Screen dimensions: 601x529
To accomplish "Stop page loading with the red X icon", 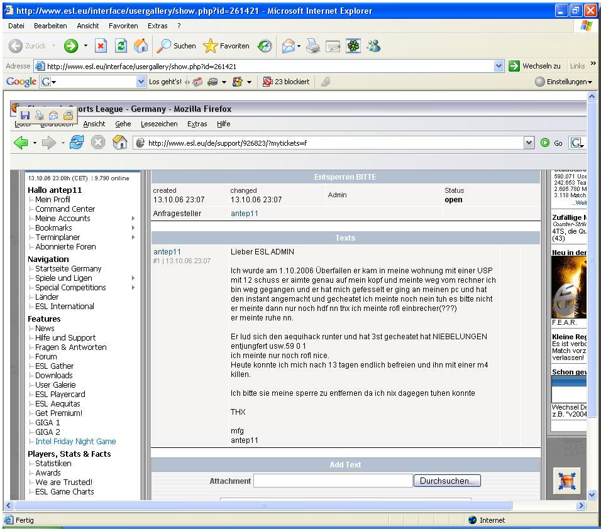I will coord(101,46).
